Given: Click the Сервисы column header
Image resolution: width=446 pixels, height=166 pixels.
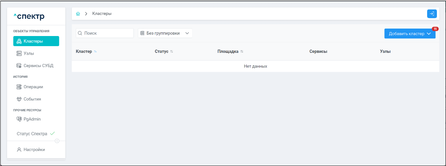Looking at the screenshot, I should pos(318,52).
